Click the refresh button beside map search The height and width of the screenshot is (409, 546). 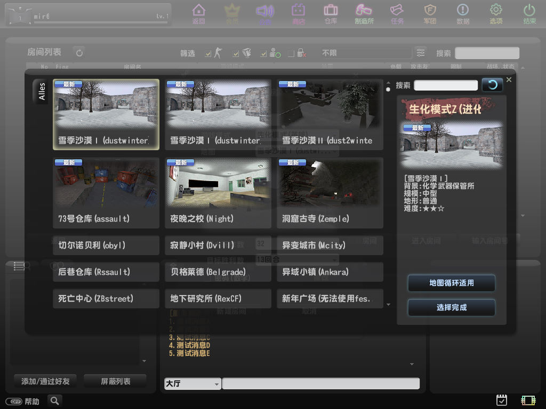click(492, 85)
